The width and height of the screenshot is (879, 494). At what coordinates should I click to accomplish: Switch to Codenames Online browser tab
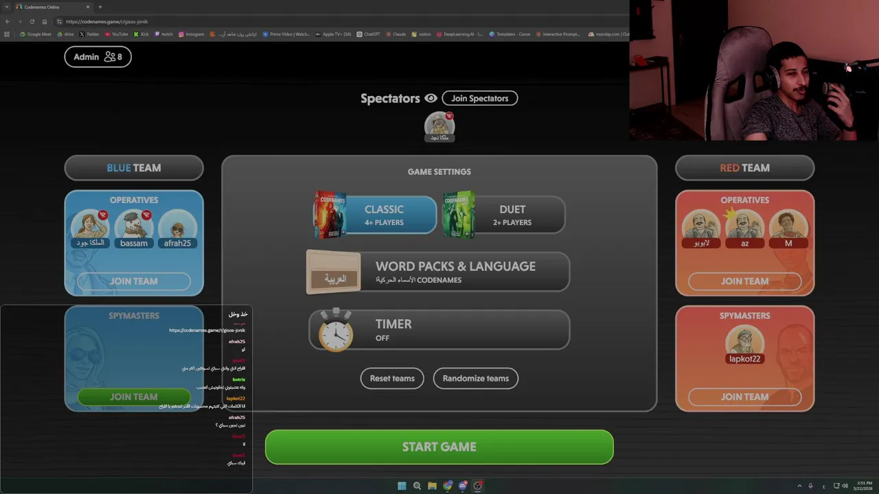52,7
